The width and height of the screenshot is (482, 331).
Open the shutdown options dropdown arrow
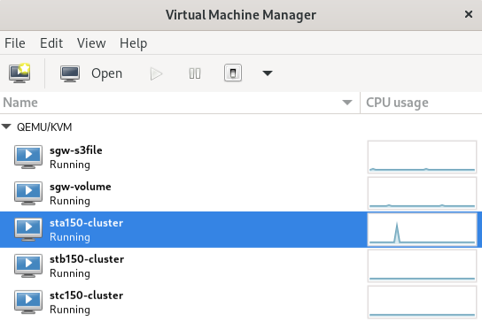[267, 73]
